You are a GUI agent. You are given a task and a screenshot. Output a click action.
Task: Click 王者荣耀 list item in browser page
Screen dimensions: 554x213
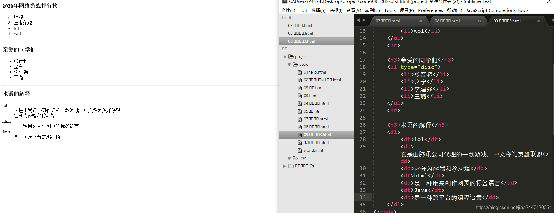point(23,23)
